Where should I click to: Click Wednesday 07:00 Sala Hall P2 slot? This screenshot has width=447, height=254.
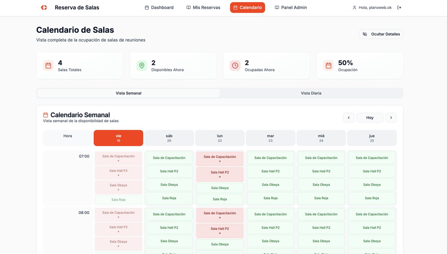click(321, 171)
